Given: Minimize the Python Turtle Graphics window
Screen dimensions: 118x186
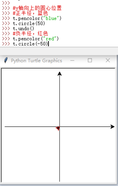Looking at the screenshot, I should pos(72,61).
